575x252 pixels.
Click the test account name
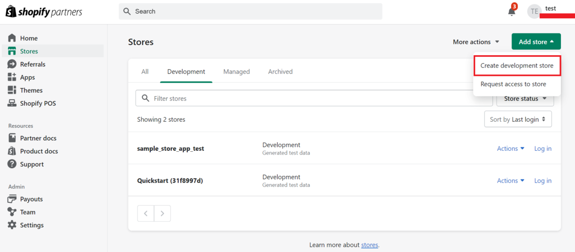(551, 8)
